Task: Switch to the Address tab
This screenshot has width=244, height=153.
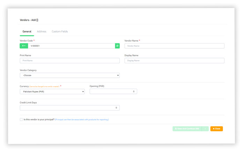Action: pyautogui.click(x=42, y=32)
